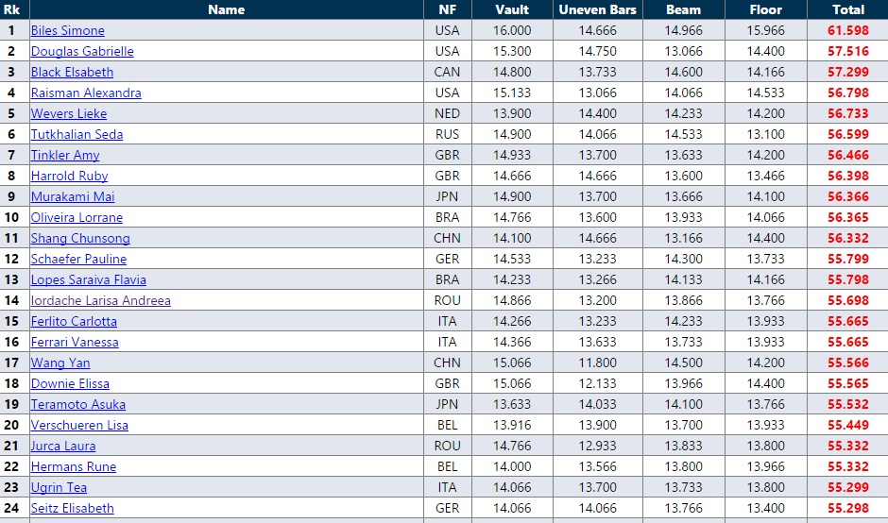Click the Total column header
888x523 pixels.
(847, 9)
